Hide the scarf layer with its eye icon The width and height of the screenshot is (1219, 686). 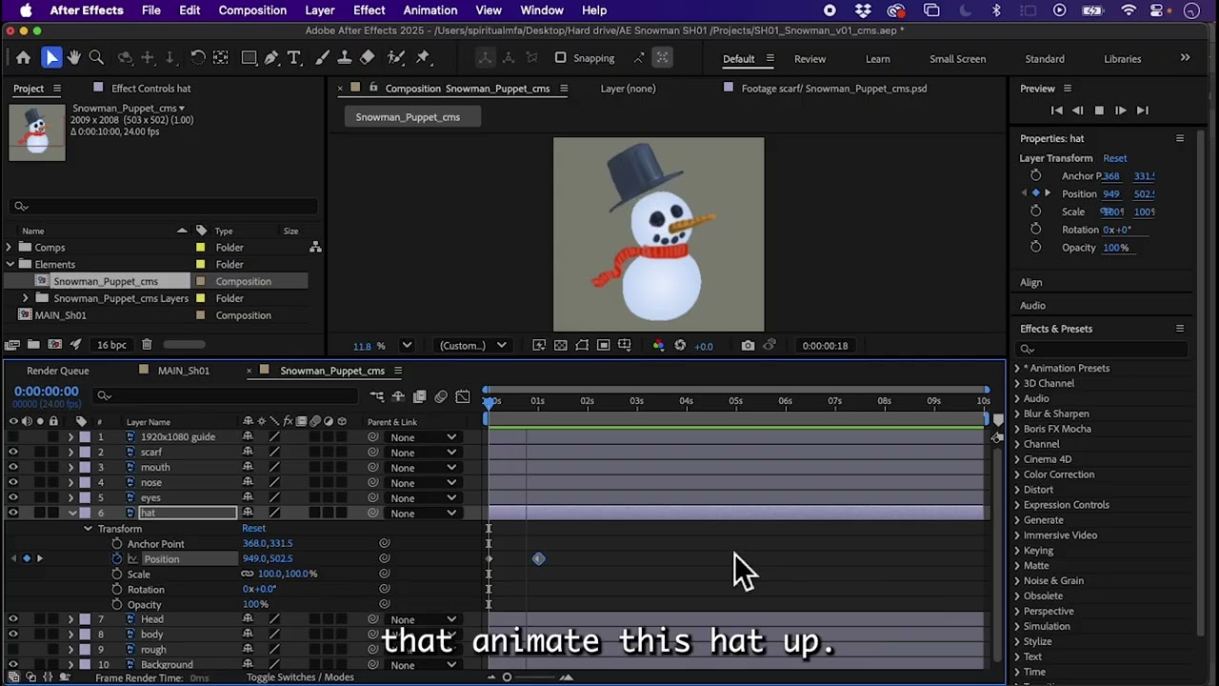[x=13, y=452]
